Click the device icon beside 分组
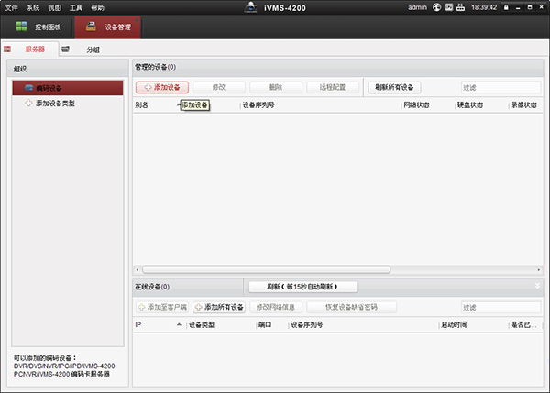Screen dimensions: 550x393 tap(66, 49)
